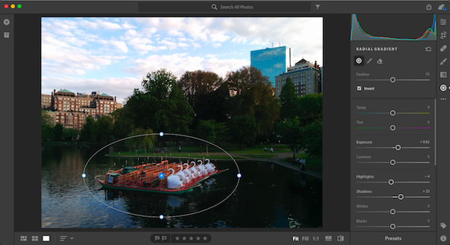Select the radial gradient mode icon in panel
The width and height of the screenshot is (450, 245).
tap(359, 61)
